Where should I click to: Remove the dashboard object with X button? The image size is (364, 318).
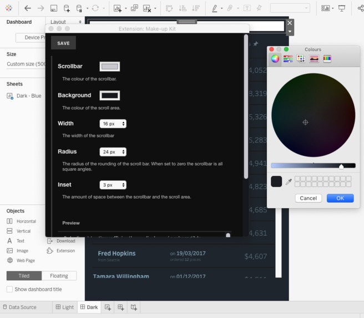coord(290,23)
